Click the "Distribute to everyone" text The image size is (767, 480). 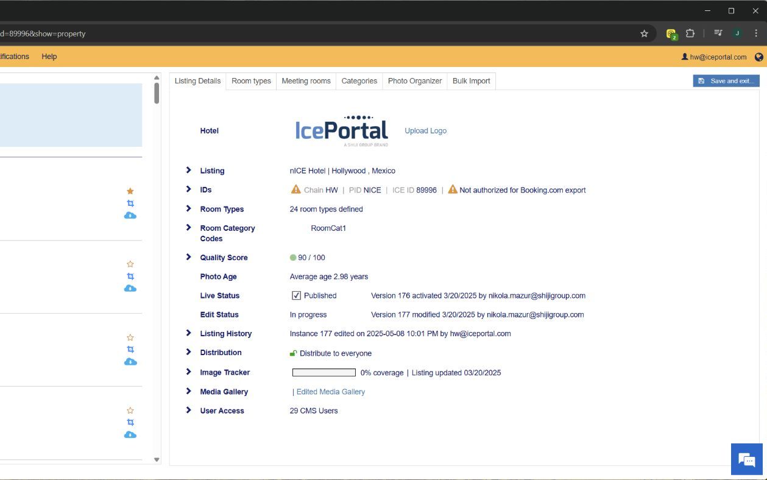(x=336, y=353)
